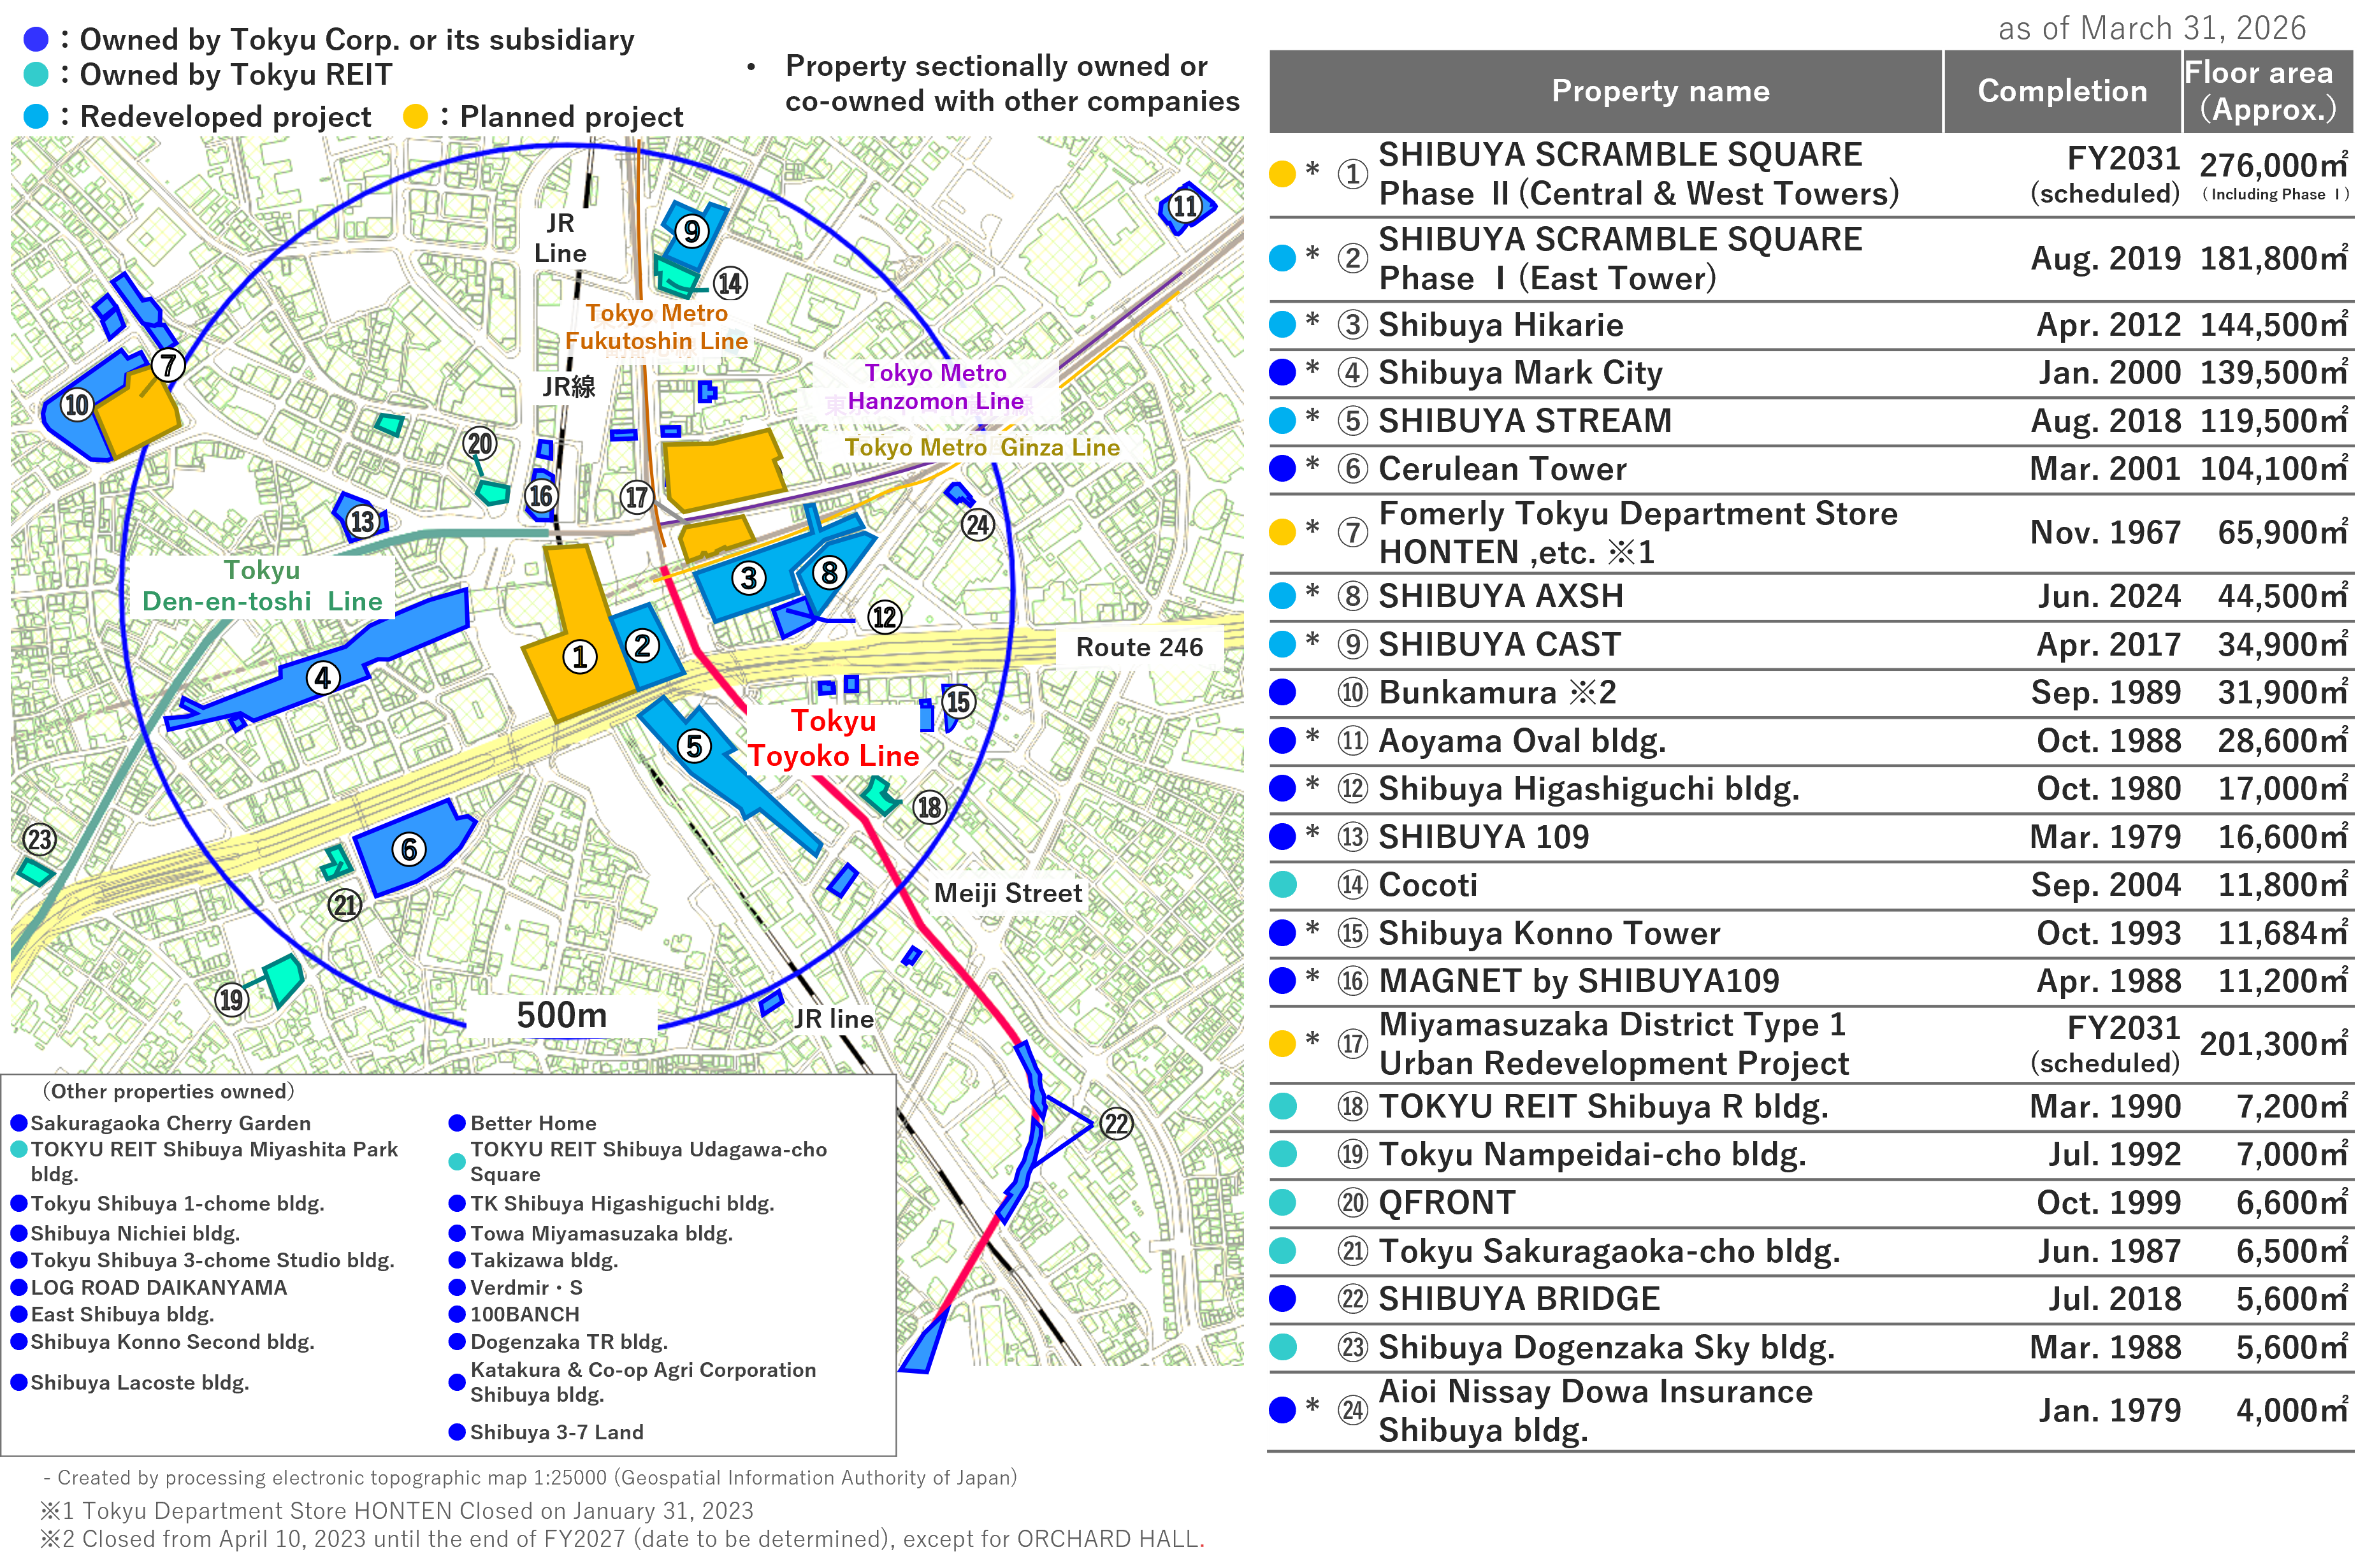Viewport: 2358px width, 1568px height.
Task: Click the blue 'Owned by Tokyu Corp.' legend dot
Action: point(36,39)
